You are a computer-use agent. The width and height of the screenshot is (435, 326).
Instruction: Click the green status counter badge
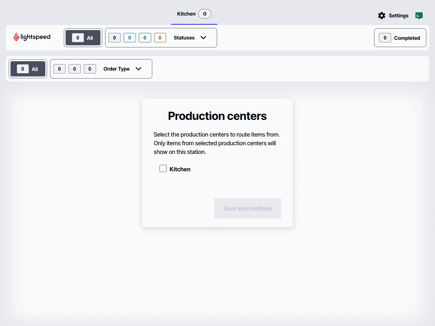pyautogui.click(x=145, y=38)
